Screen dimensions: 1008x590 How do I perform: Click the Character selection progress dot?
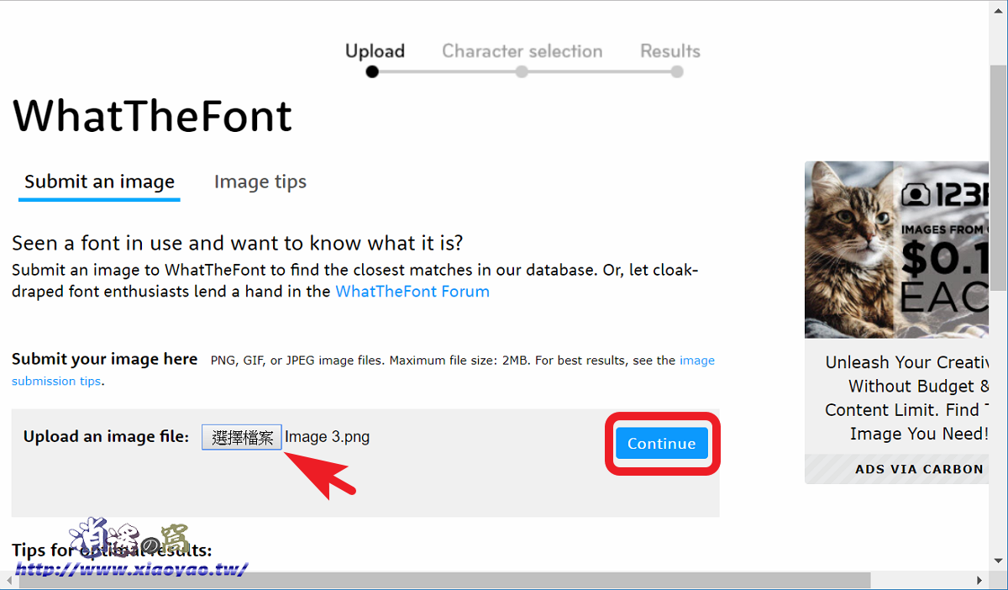[522, 71]
